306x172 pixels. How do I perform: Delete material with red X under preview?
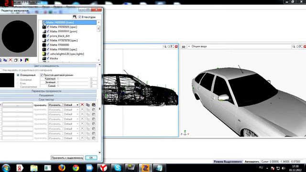click(11, 60)
